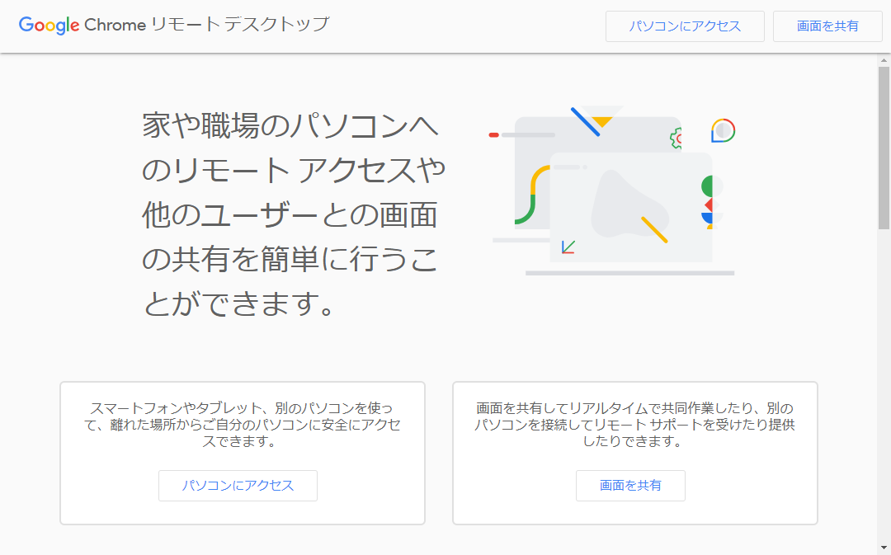Click the red dash in the illustration
891x555 pixels.
coord(494,134)
